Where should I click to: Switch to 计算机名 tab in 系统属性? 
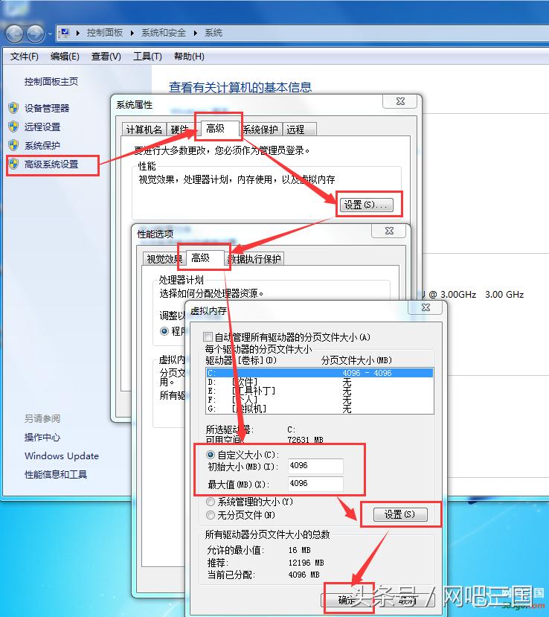click(144, 130)
